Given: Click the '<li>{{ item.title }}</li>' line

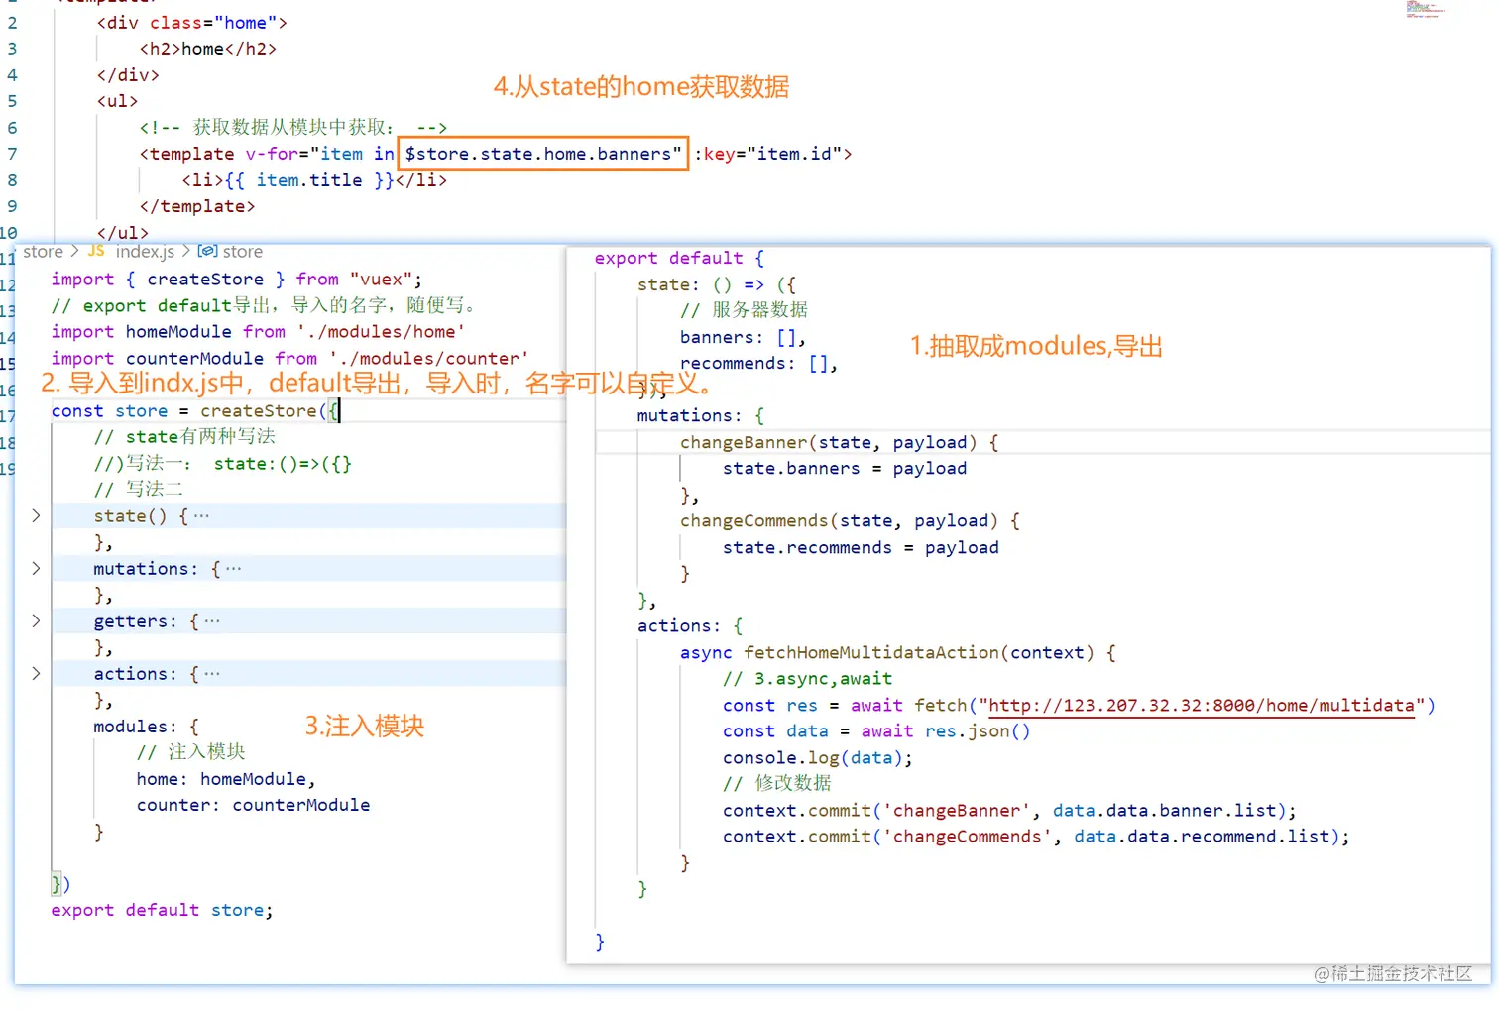Looking at the screenshot, I should [x=314, y=180].
